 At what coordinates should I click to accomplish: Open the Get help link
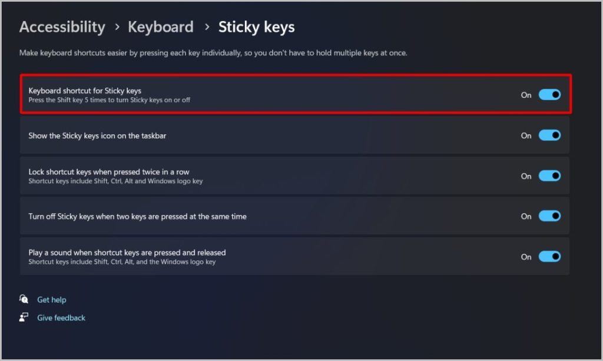[52, 300]
